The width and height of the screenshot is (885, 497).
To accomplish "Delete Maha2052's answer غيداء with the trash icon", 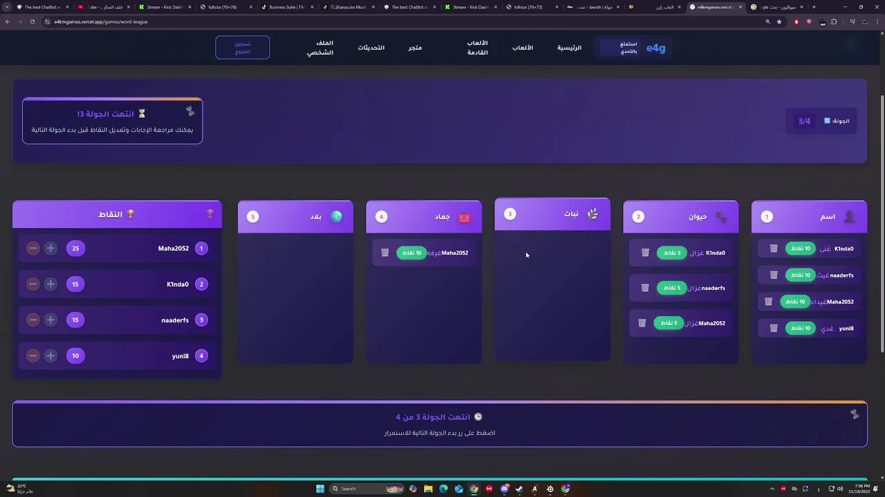I will coord(768,302).
